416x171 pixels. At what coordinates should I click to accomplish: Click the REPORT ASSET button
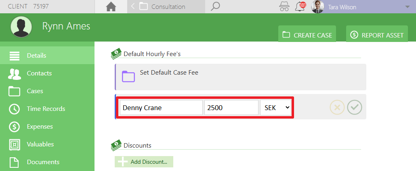(377, 35)
